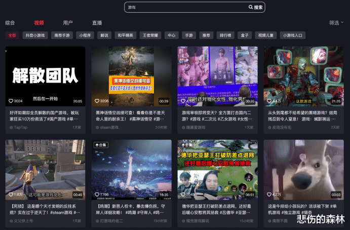Click title 游戏审核即将变天
Image resolution: width=350 pixels, height=230 pixels.
(x=217, y=116)
